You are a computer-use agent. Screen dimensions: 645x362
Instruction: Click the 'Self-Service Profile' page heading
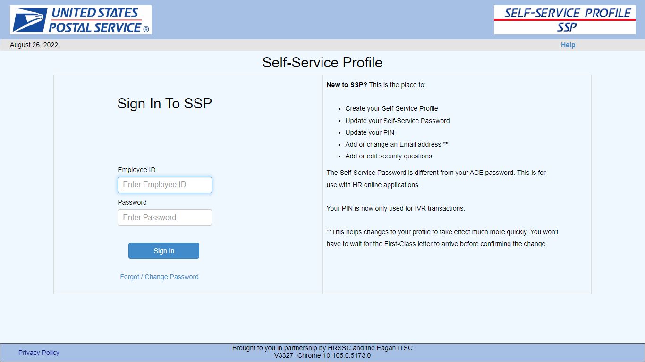point(322,63)
